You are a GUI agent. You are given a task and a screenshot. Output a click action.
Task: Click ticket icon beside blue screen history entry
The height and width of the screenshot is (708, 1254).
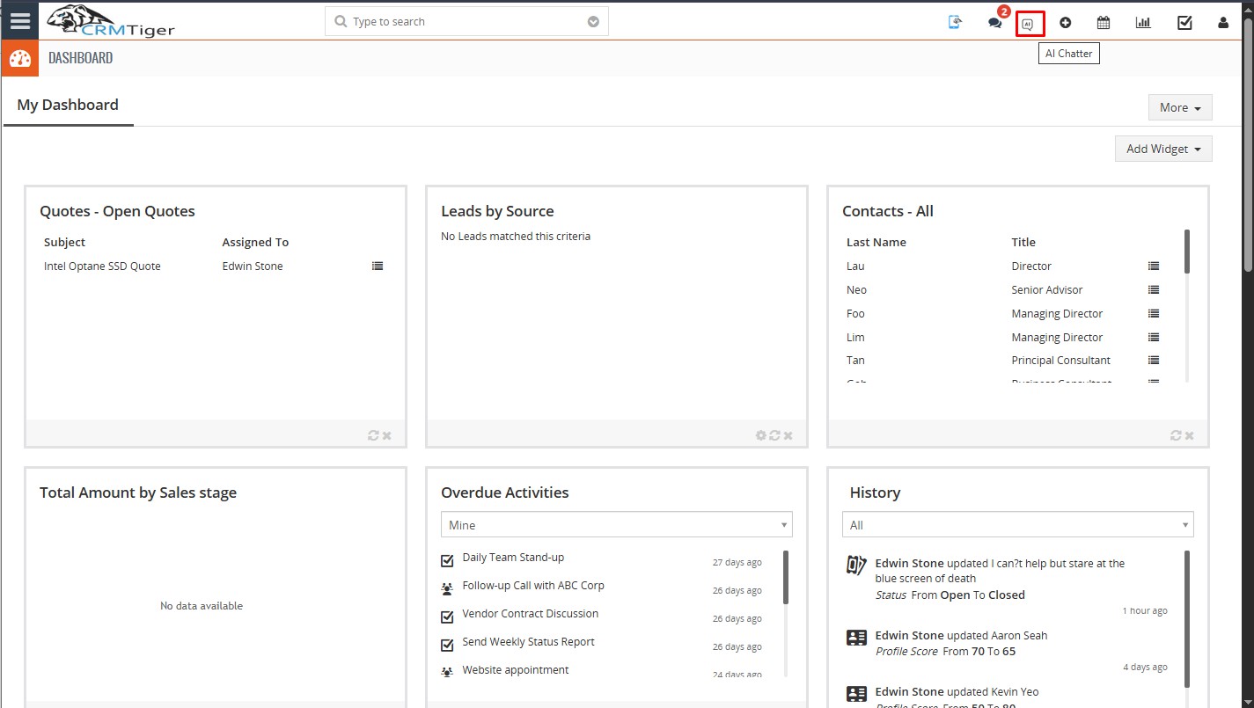point(856,565)
